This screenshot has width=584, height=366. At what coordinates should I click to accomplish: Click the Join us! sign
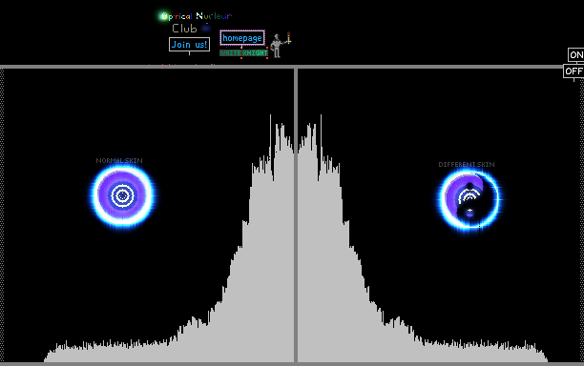pyautogui.click(x=189, y=44)
